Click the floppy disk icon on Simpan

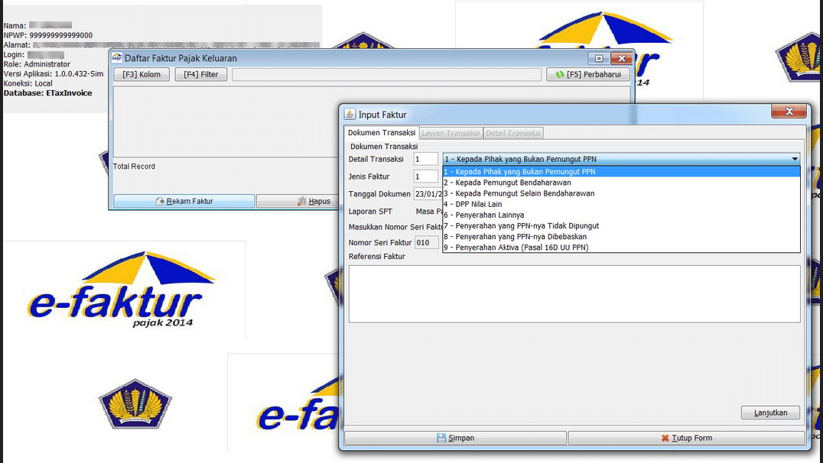[x=441, y=438]
